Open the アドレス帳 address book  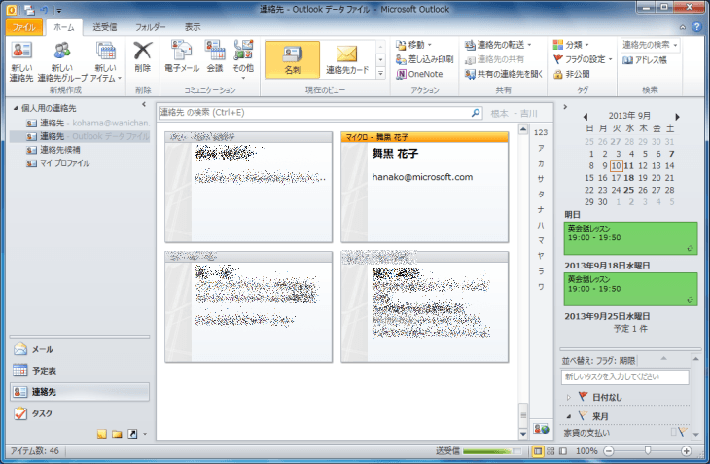point(644,59)
